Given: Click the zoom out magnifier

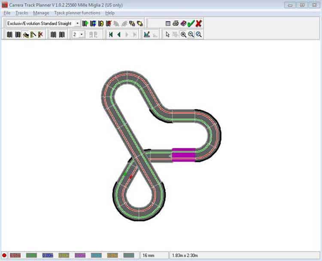Looking at the screenshot, I should [x=191, y=34].
